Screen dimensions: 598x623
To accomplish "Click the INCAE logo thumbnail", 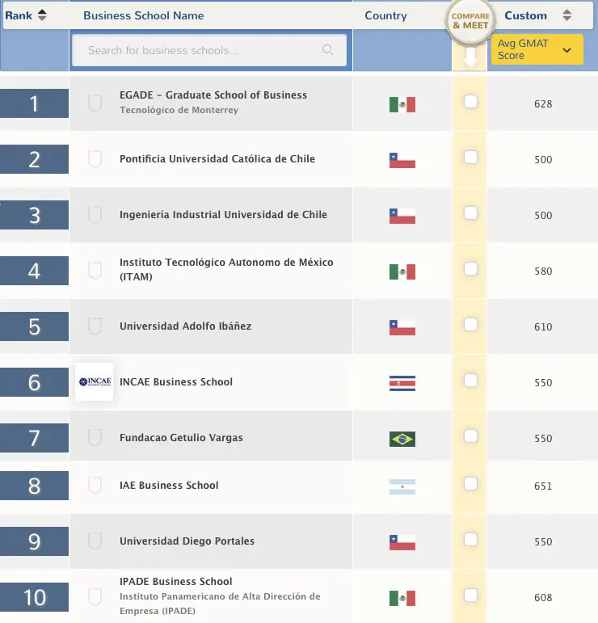I will pyautogui.click(x=95, y=381).
